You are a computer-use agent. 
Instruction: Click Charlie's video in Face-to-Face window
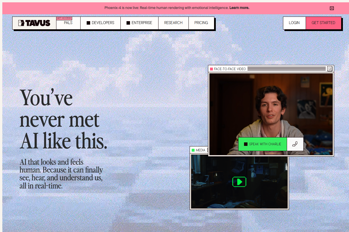pos(271,114)
